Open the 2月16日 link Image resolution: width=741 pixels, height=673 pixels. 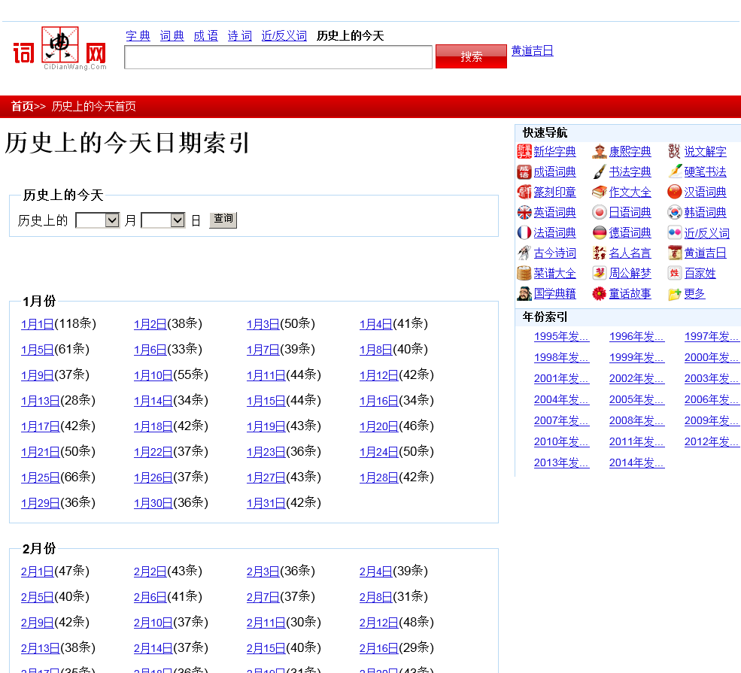pos(379,648)
